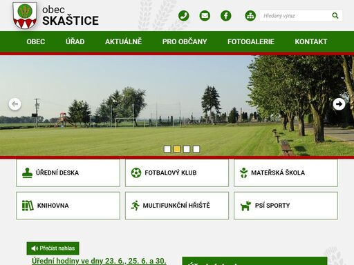The image size is (354, 265).
Task: Click the obec SKAŠTICE site title
Action: tap(71, 16)
